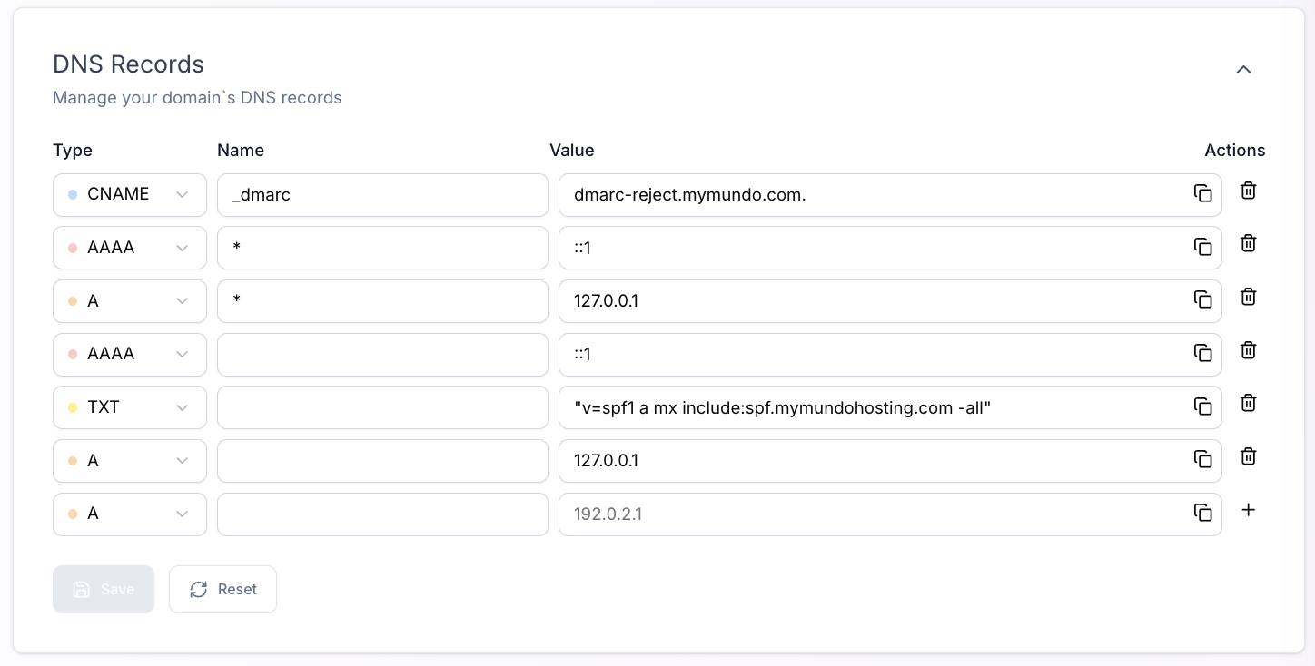Delete the SPF TXT record
The width and height of the screenshot is (1315, 666).
point(1248,403)
